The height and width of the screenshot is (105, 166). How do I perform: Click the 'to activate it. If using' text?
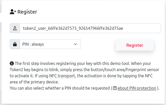click(x=29, y=76)
